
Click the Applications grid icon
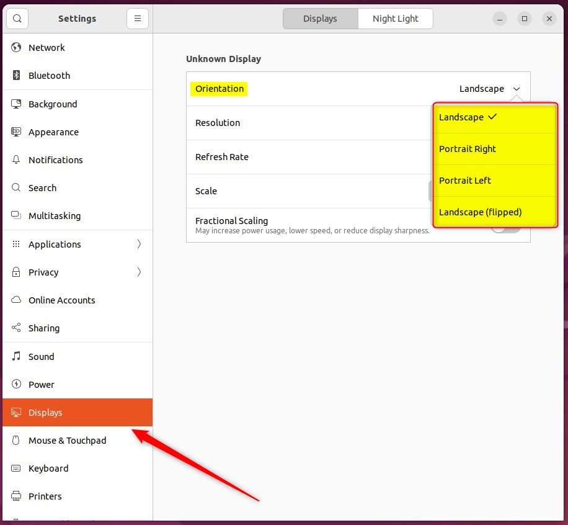click(16, 244)
